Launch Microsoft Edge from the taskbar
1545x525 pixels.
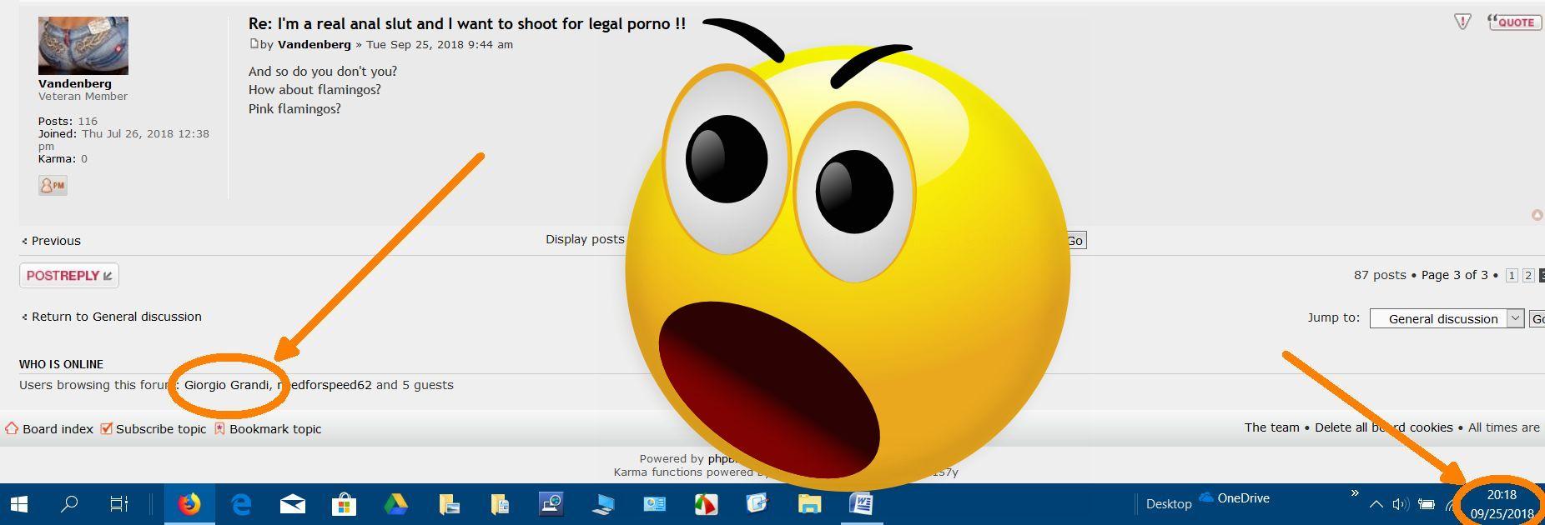click(x=241, y=504)
